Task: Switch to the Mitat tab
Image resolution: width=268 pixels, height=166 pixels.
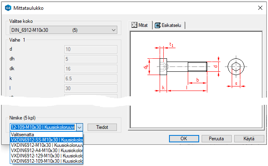Action: [140, 25]
